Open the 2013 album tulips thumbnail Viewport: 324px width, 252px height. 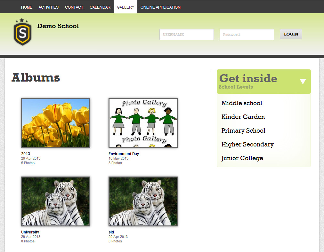pyautogui.click(x=56, y=123)
